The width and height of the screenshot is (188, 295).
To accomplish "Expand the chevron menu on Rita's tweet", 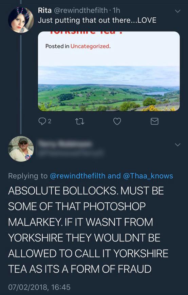I will pyautogui.click(x=177, y=11).
